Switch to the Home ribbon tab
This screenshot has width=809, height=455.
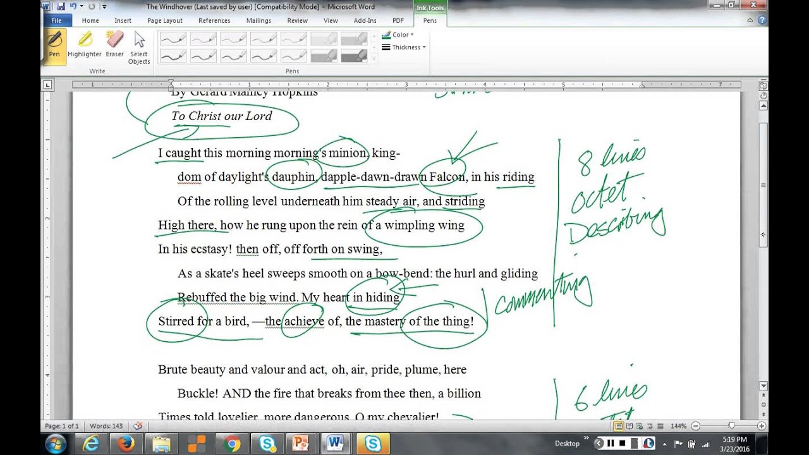[x=90, y=20]
